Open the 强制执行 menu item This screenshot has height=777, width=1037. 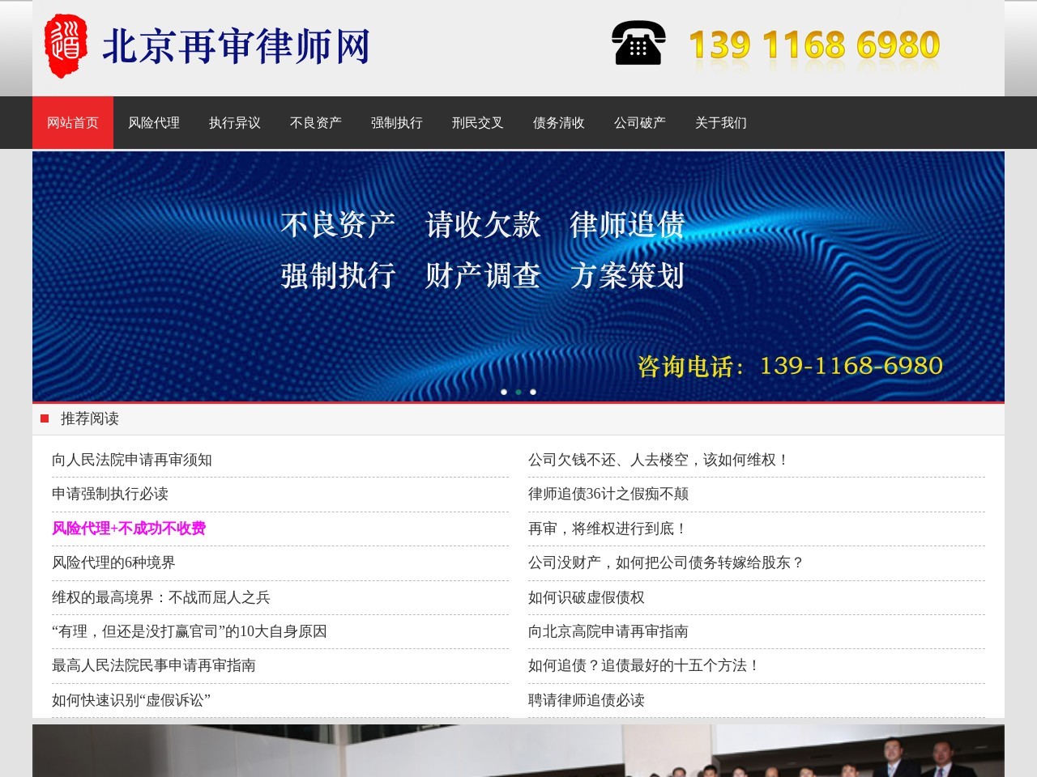click(397, 123)
